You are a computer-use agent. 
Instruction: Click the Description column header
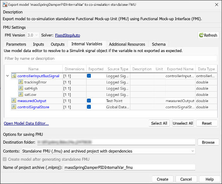click(142, 69)
